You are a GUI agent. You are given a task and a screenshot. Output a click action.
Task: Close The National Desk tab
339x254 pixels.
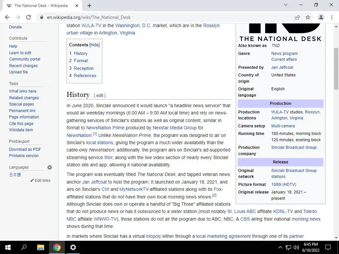point(77,6)
